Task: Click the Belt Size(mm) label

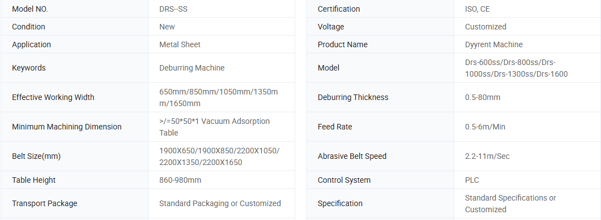Action: click(x=36, y=156)
